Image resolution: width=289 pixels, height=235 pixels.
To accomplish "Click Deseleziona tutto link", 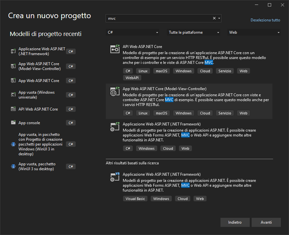I will pos(265,20).
